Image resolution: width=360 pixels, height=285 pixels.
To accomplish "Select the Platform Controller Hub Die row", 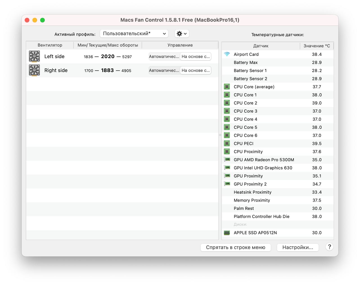I will tap(278, 217).
